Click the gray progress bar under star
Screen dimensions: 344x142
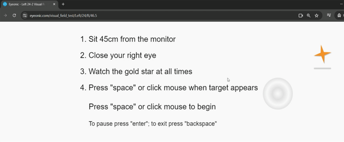point(322,68)
